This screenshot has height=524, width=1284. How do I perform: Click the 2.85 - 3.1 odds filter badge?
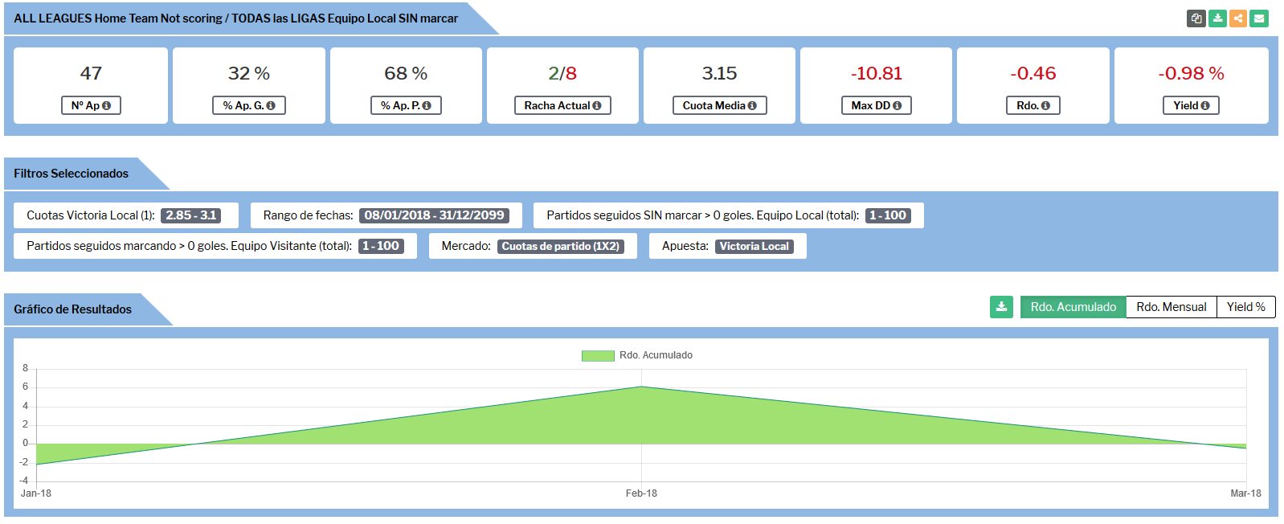(x=191, y=215)
